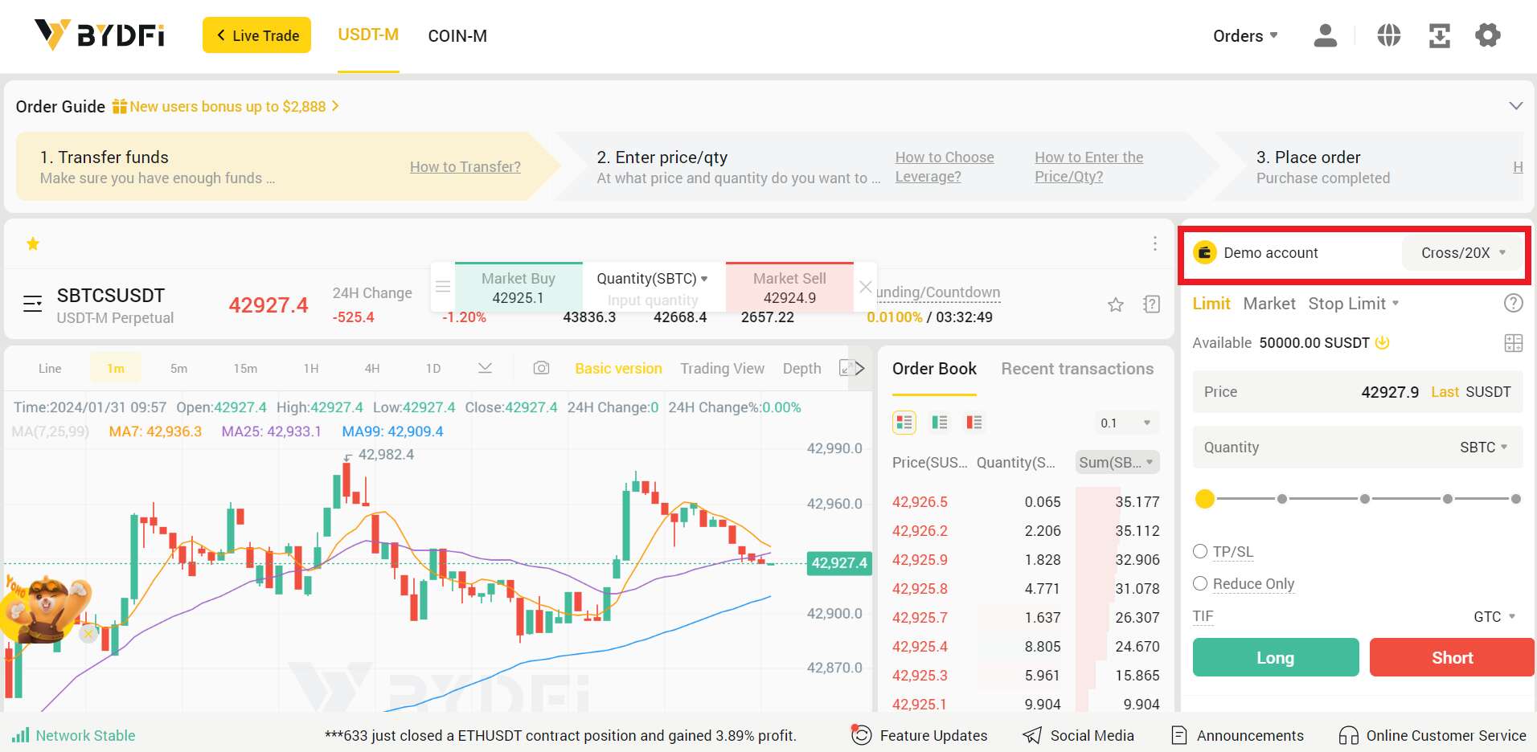Open Feature Updates in footer
This screenshot has height=752, width=1537.
(x=920, y=735)
